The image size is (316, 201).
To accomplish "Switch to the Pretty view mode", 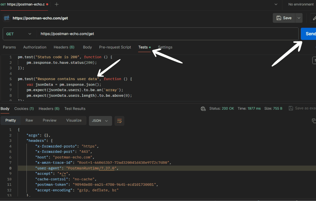I will [x=10, y=121].
